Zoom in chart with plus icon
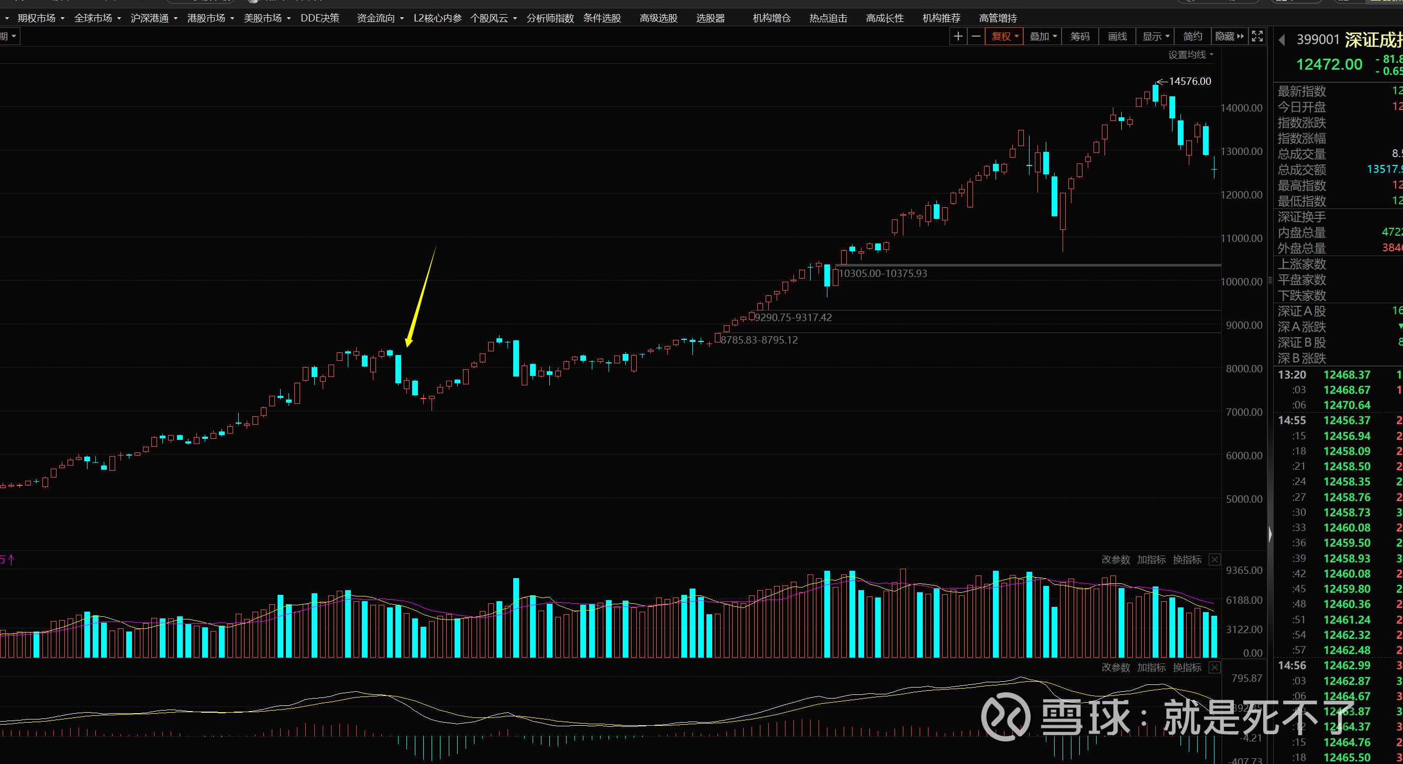Screen dimensions: 1403x764 pyautogui.click(x=957, y=37)
